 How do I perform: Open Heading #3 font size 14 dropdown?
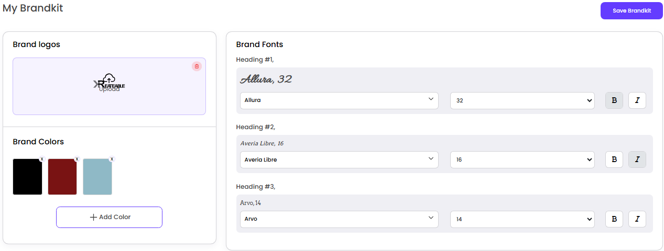pyautogui.click(x=522, y=219)
